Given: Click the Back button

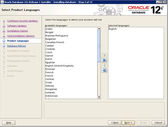Looking at the screenshot, I should point(115,123).
